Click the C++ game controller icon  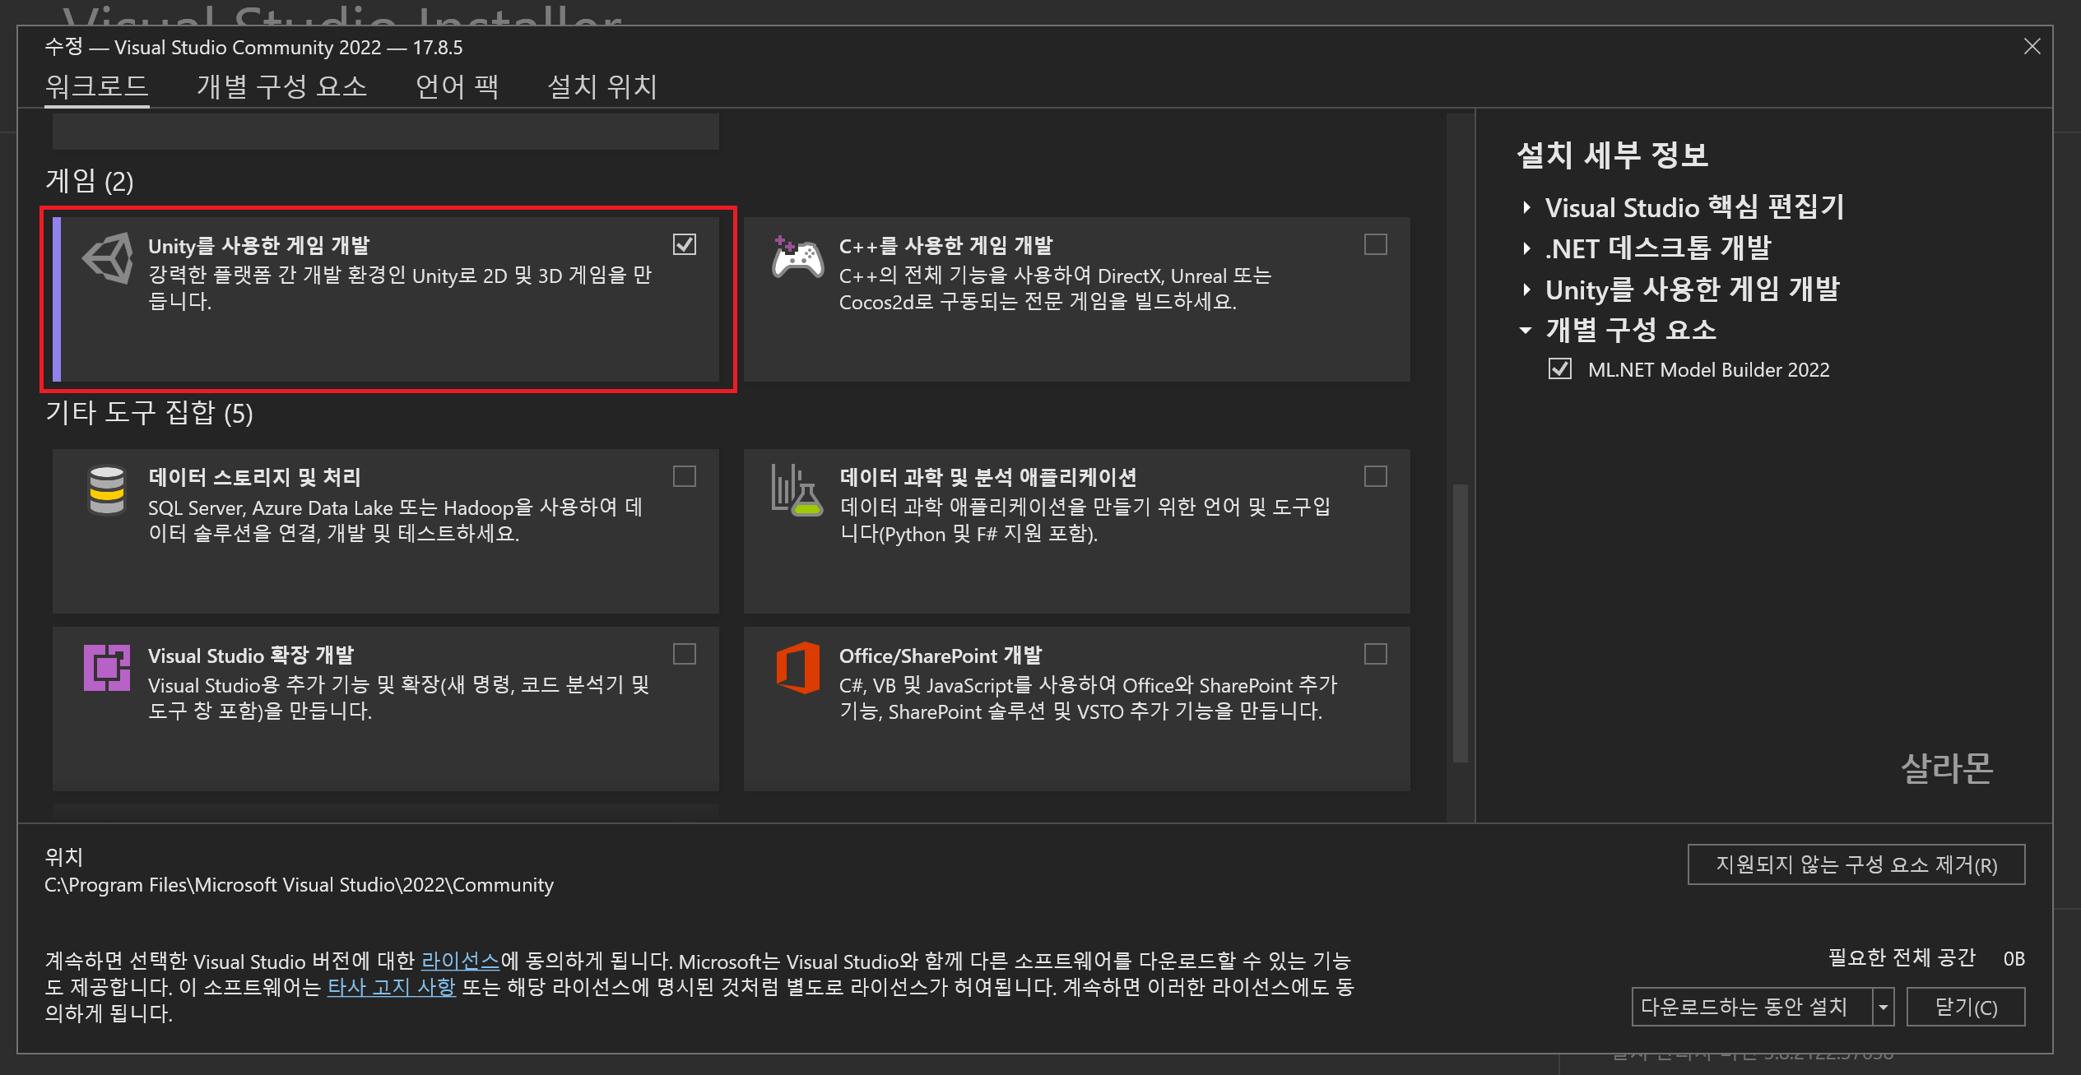pos(797,257)
